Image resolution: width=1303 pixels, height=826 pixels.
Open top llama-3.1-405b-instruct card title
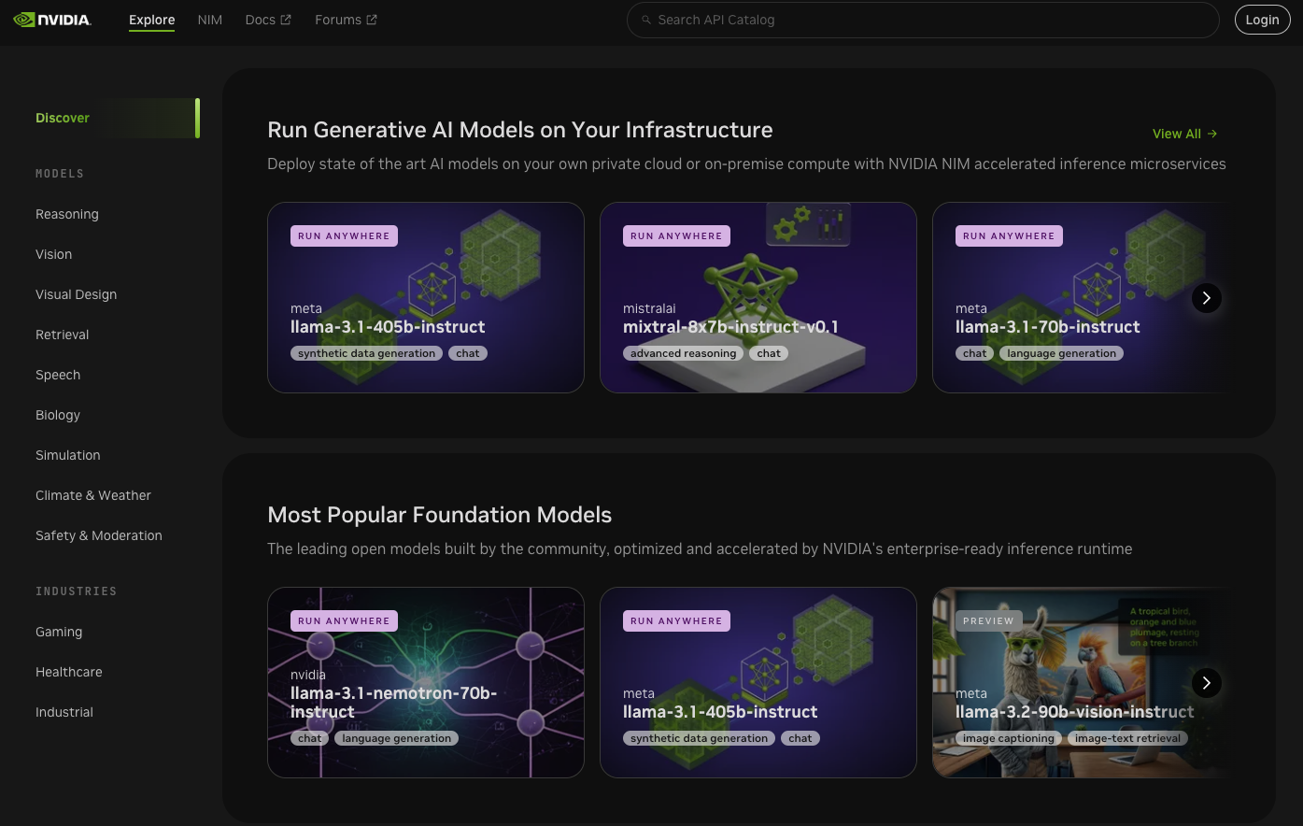pos(388,327)
